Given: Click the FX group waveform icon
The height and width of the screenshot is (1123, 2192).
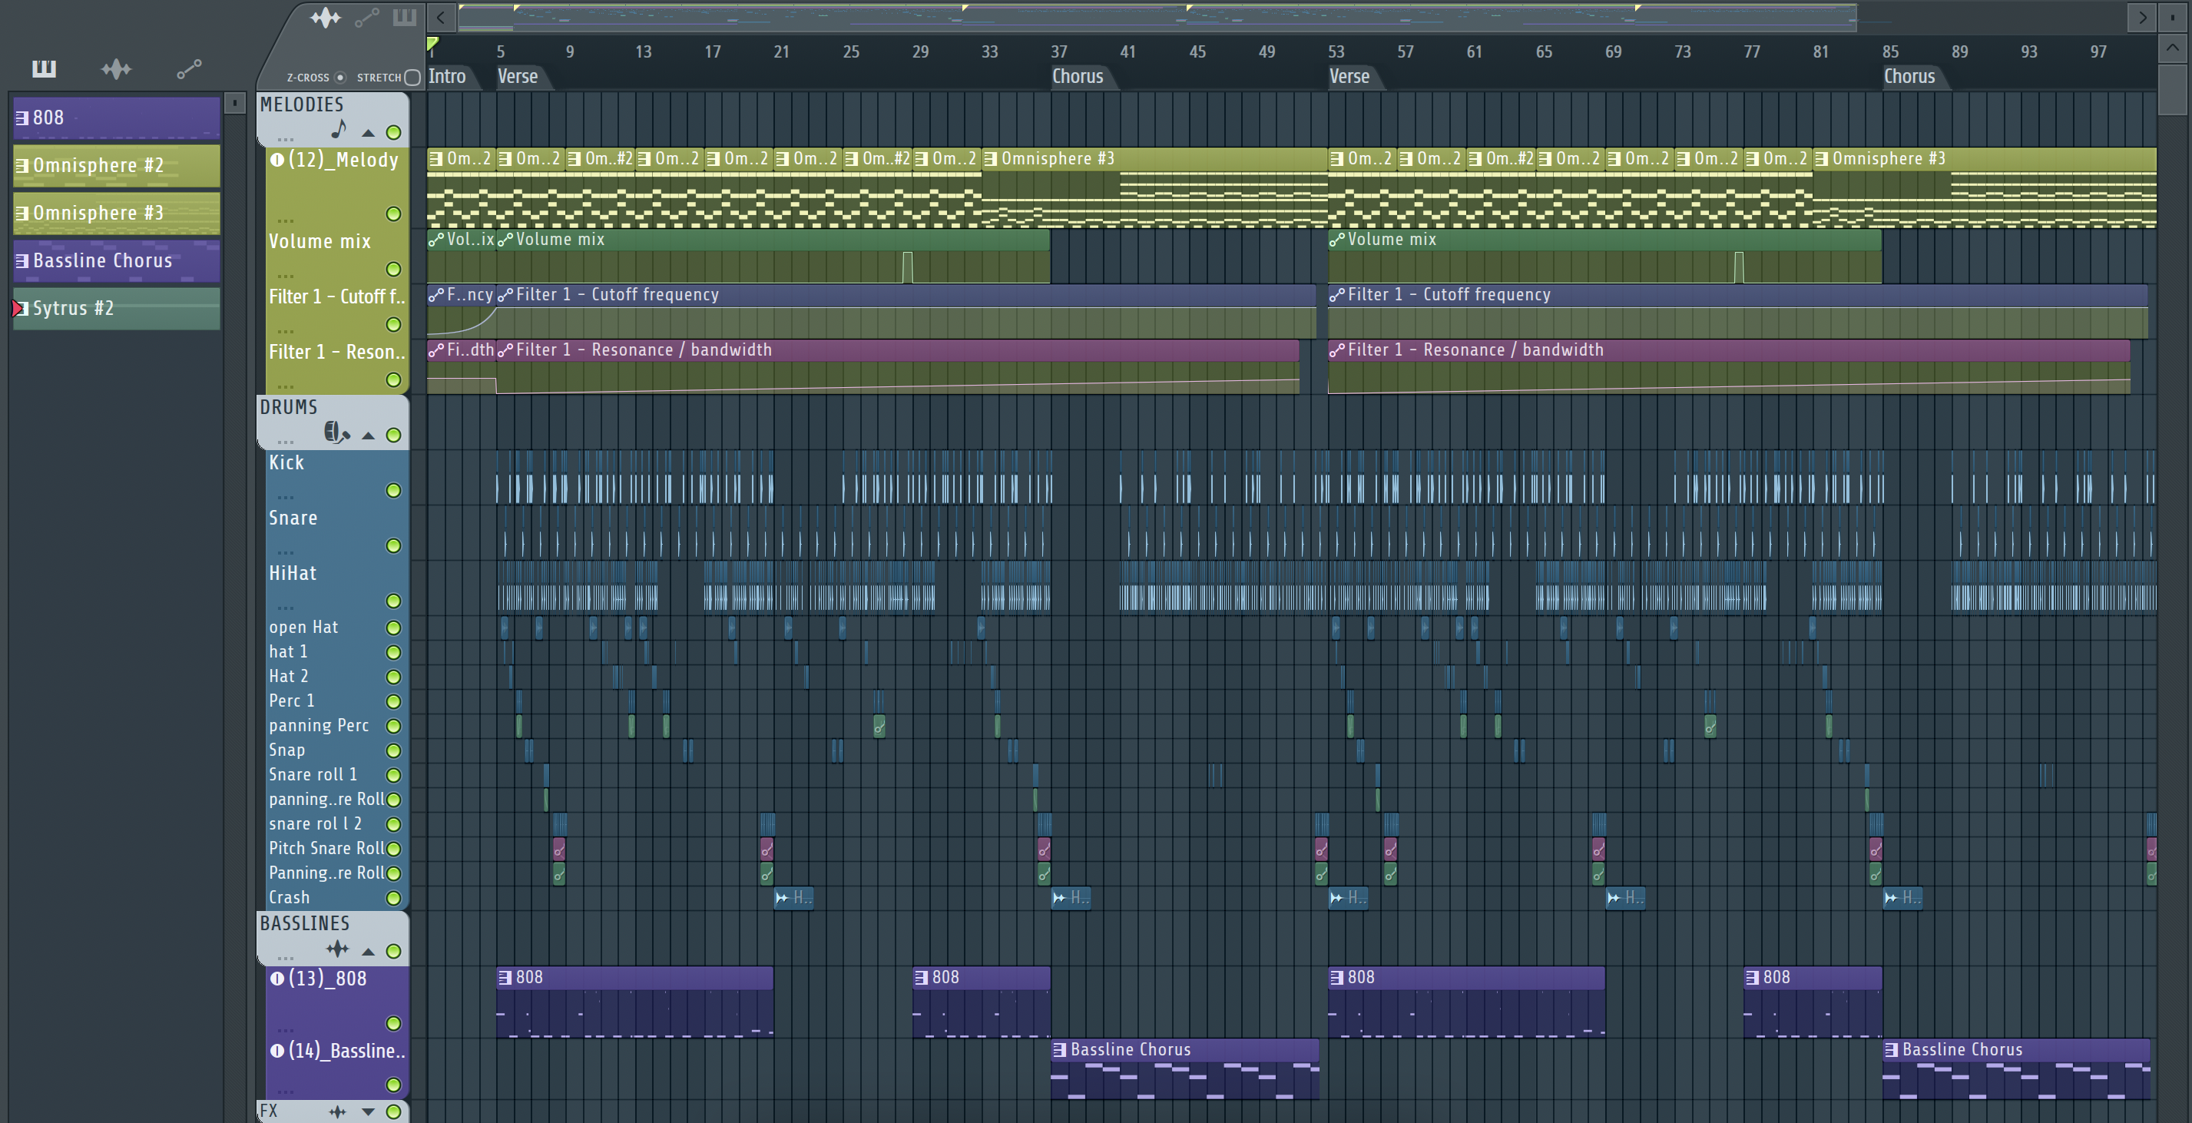Looking at the screenshot, I should 338,1111.
